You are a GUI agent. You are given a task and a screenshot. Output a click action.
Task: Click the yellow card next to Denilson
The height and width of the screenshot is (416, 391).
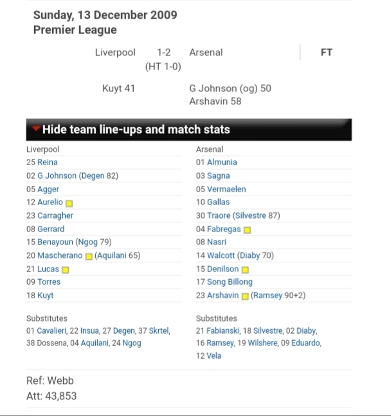click(x=245, y=270)
